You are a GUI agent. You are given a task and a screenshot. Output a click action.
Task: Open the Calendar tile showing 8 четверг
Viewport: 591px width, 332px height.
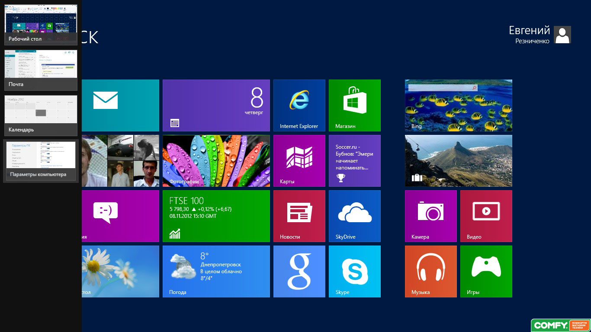[x=216, y=105]
